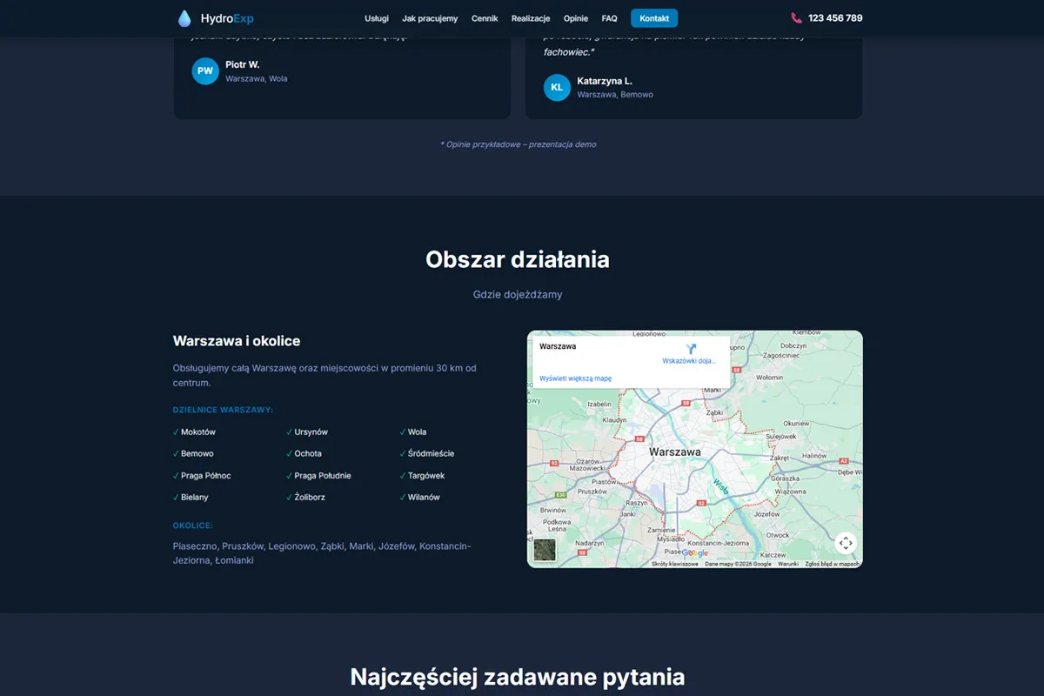Open 'Warunki' link on map
This screenshot has height=696, width=1044.
coord(788,564)
